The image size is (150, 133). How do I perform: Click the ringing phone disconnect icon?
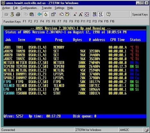click(12, 14)
